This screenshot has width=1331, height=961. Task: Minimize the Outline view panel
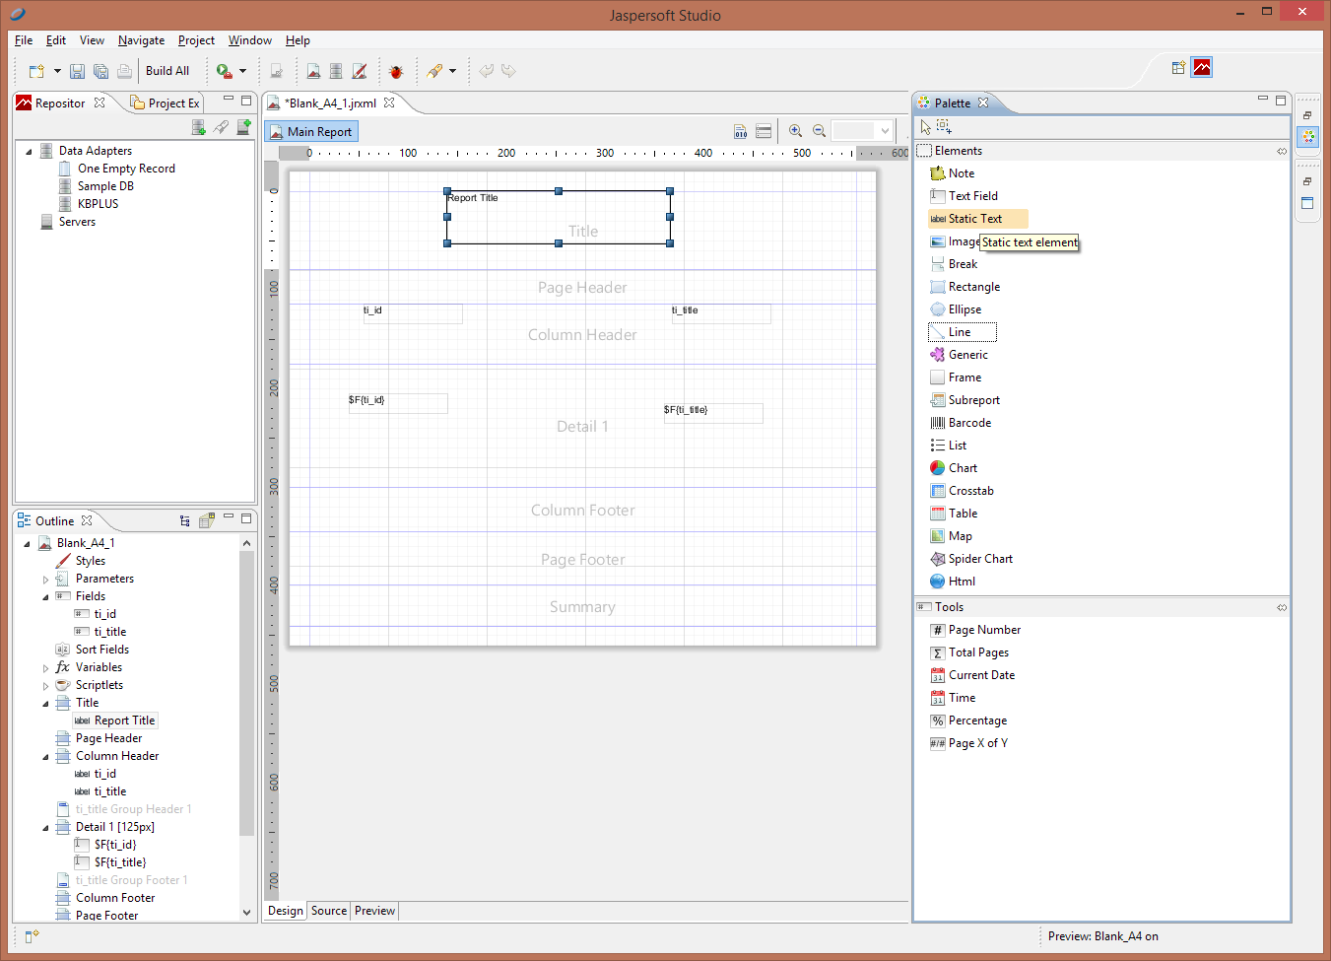coord(229,516)
